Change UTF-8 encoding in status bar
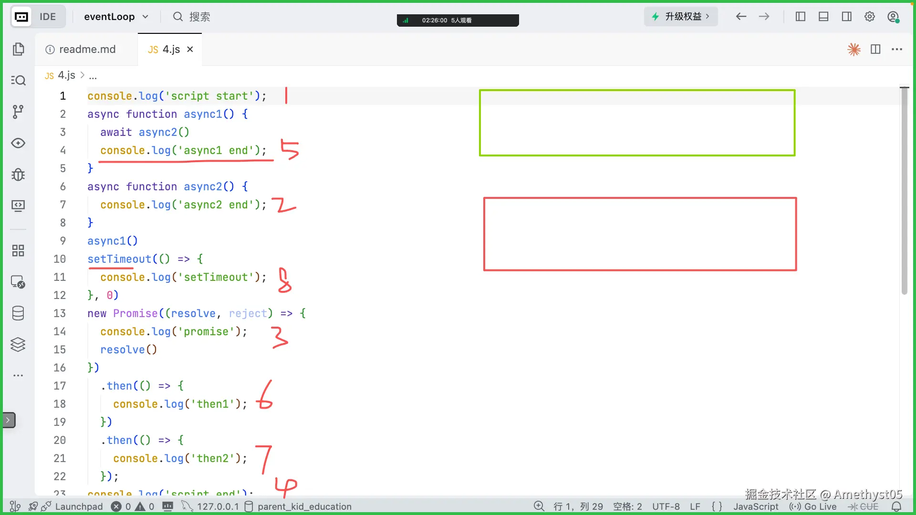This screenshot has width=916, height=515. point(666,506)
